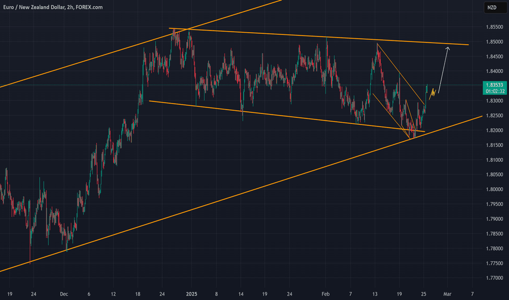Screen dimensions: 509x300
Task: Click the 1.85500 price axis label
Action: (494, 27)
